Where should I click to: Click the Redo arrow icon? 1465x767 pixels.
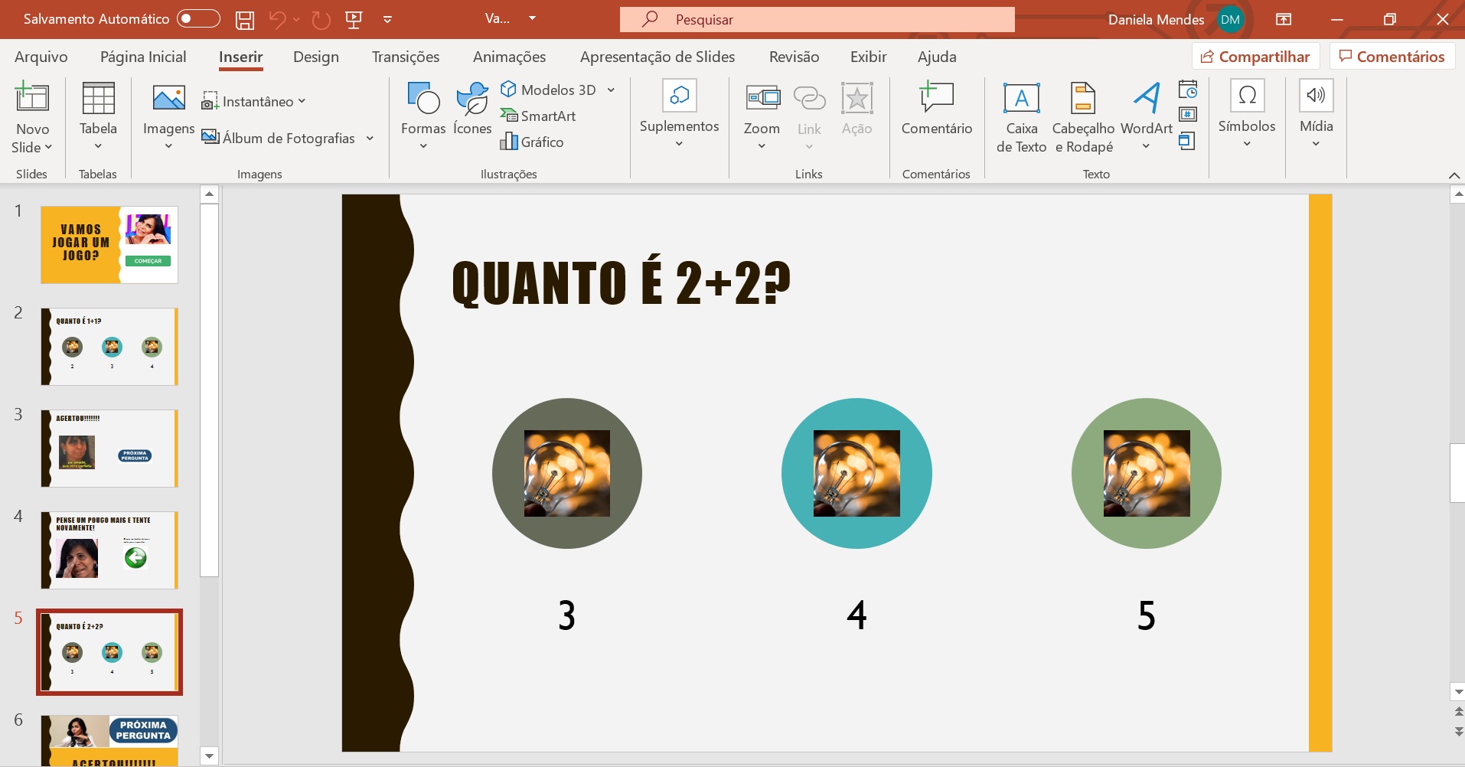coord(321,20)
